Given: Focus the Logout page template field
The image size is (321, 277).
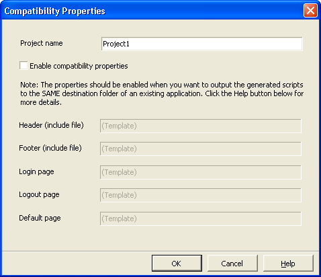Looking at the screenshot, I should [201, 195].
